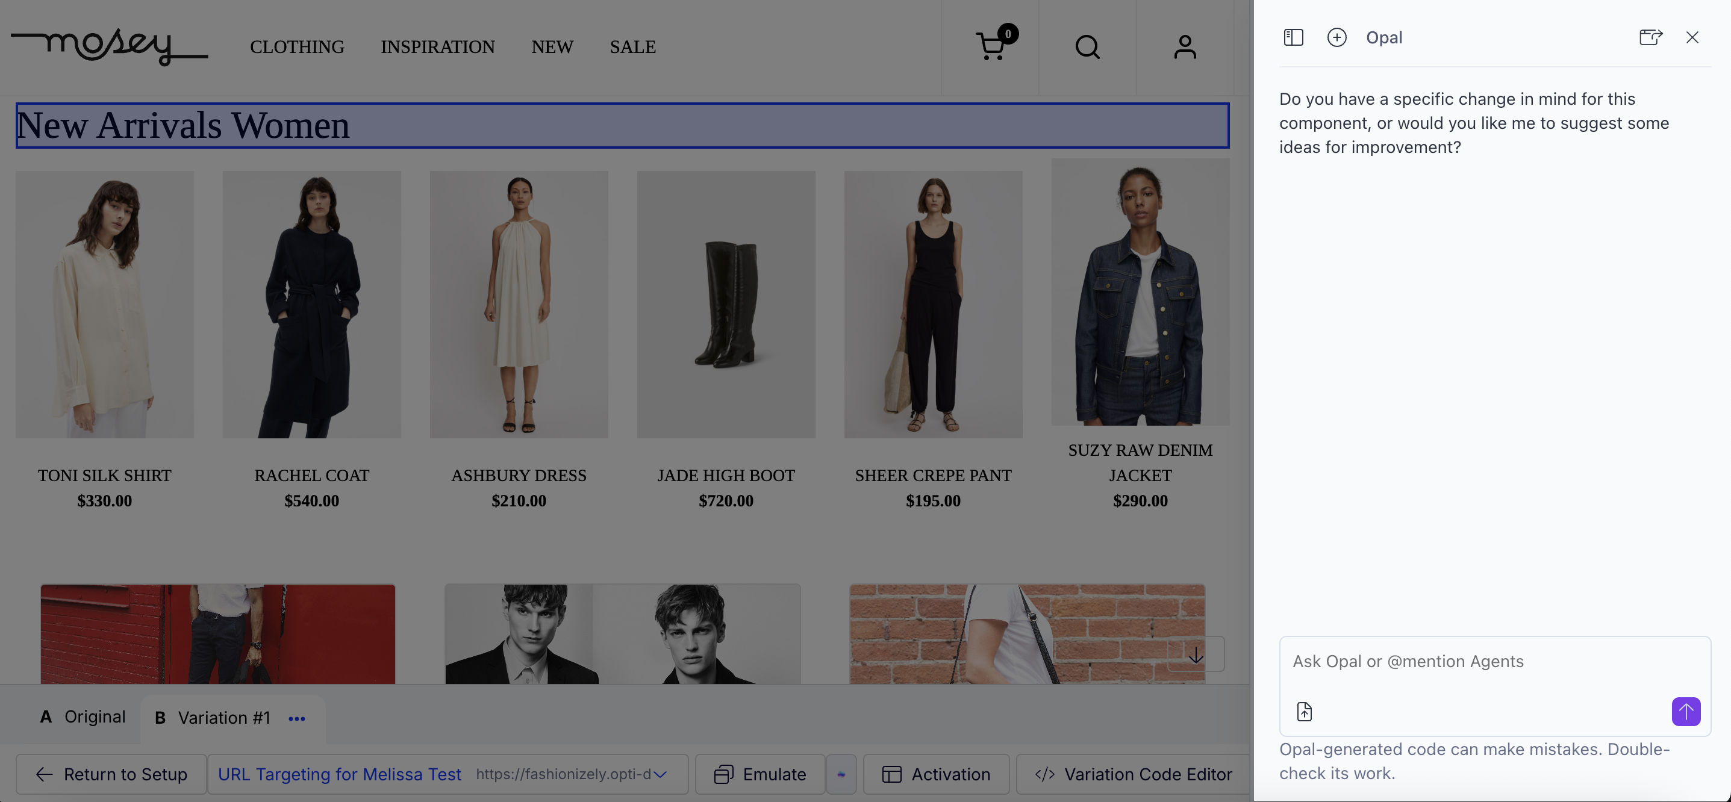
Task: Click the attach file icon in chat
Action: point(1305,711)
